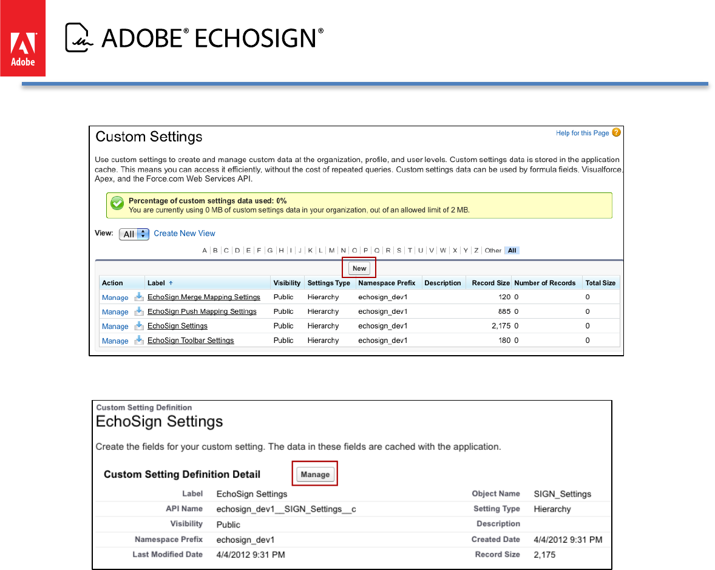The image size is (715, 570).
Task: Filter the list by letter M
Action: [331, 250]
